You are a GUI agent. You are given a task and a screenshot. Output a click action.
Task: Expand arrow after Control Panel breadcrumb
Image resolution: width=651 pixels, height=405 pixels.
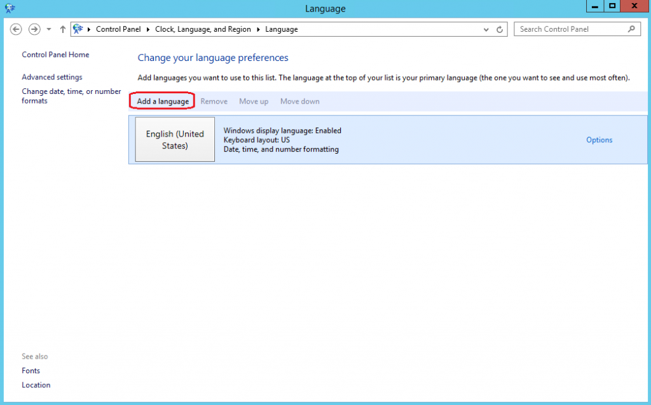point(147,29)
